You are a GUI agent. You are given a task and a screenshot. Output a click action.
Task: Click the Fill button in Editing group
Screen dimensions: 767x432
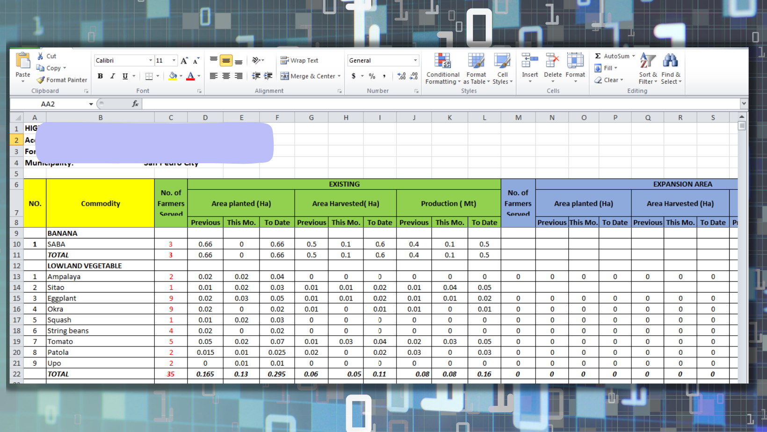pos(607,68)
